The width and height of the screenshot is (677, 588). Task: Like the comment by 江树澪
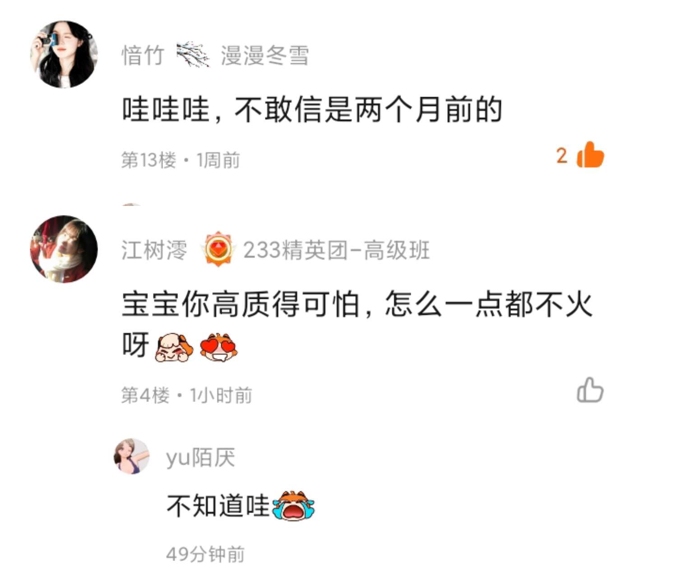[x=590, y=390]
